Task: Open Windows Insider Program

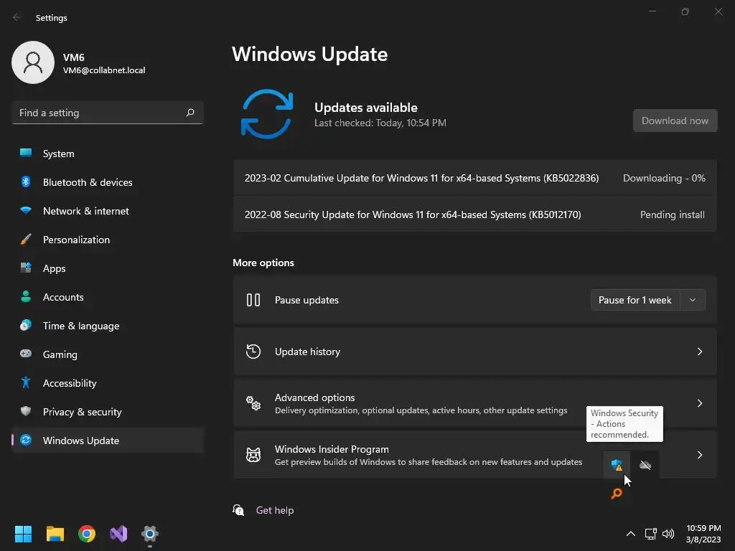Action: 475,454
